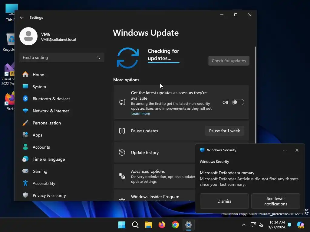Click the network display tray icon

pos(253,225)
